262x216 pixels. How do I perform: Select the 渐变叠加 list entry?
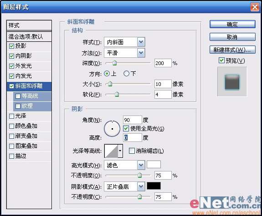pyautogui.click(x=29, y=136)
